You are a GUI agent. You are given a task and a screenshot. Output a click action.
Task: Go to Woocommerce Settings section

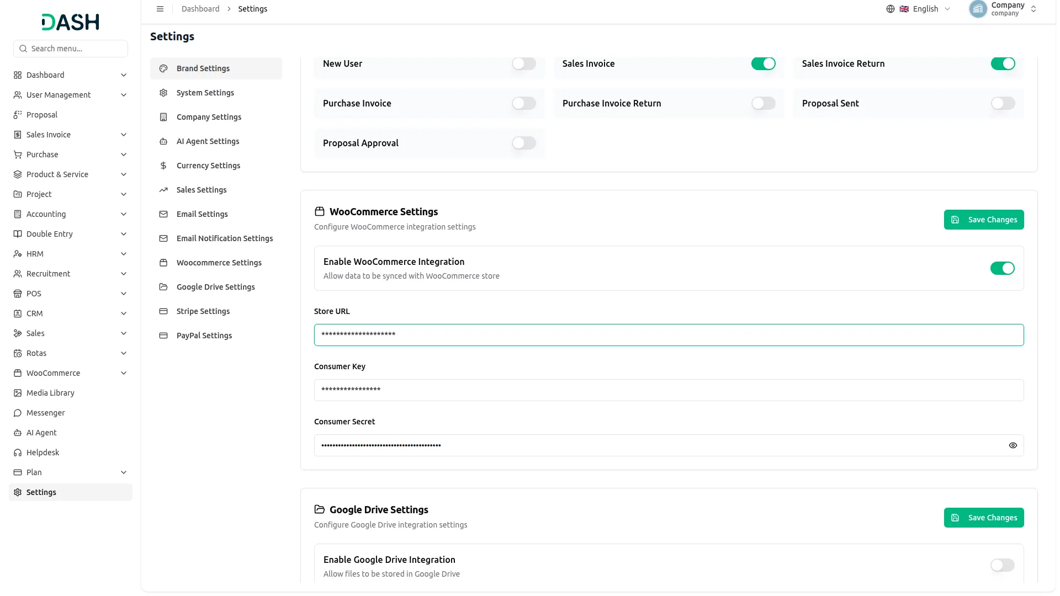(x=216, y=263)
